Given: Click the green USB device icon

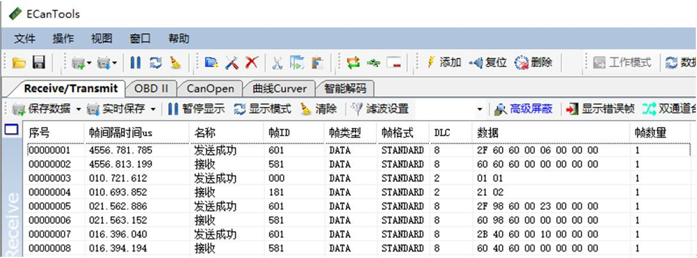Looking at the screenshot, I should (374, 63).
